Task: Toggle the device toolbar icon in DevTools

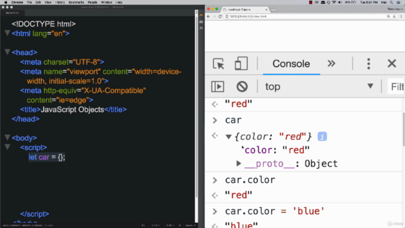Action: 241,63
